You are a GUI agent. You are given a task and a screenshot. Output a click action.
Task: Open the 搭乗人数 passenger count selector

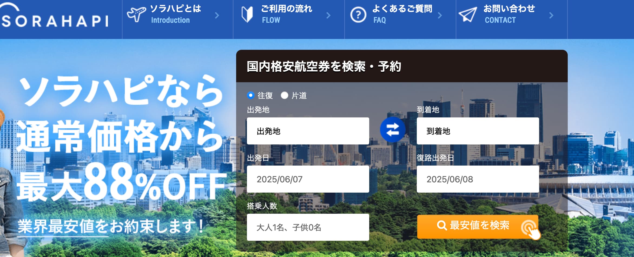[x=308, y=227]
